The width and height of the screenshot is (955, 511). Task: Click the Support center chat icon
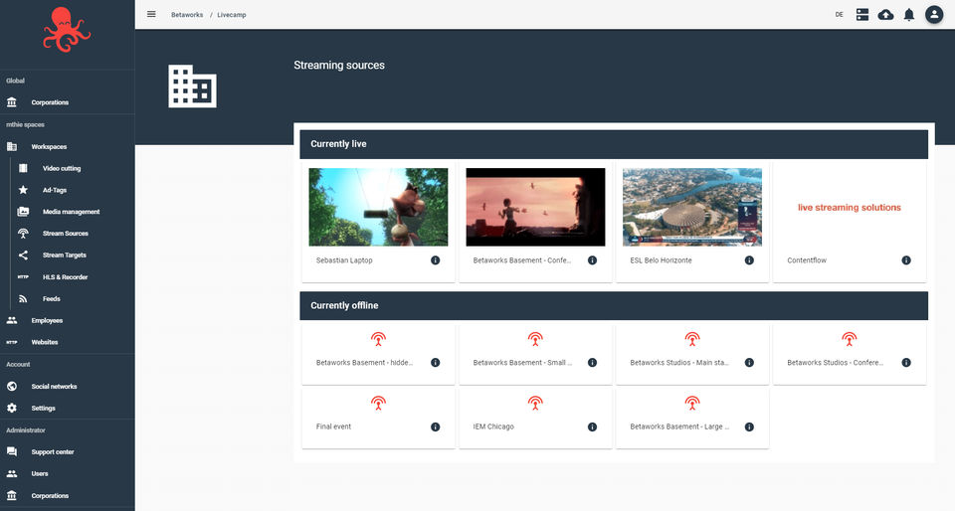(12, 451)
